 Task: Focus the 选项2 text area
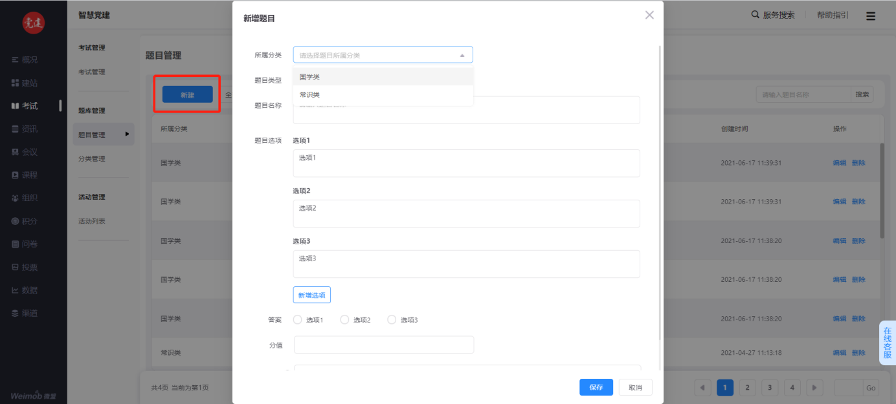[466, 213]
